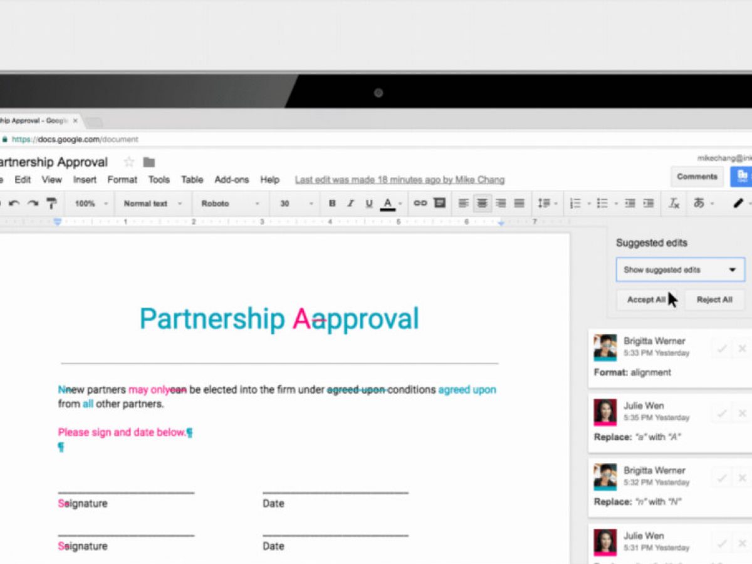Star the Partnership Approval document
The width and height of the screenshot is (752, 564).
click(129, 162)
